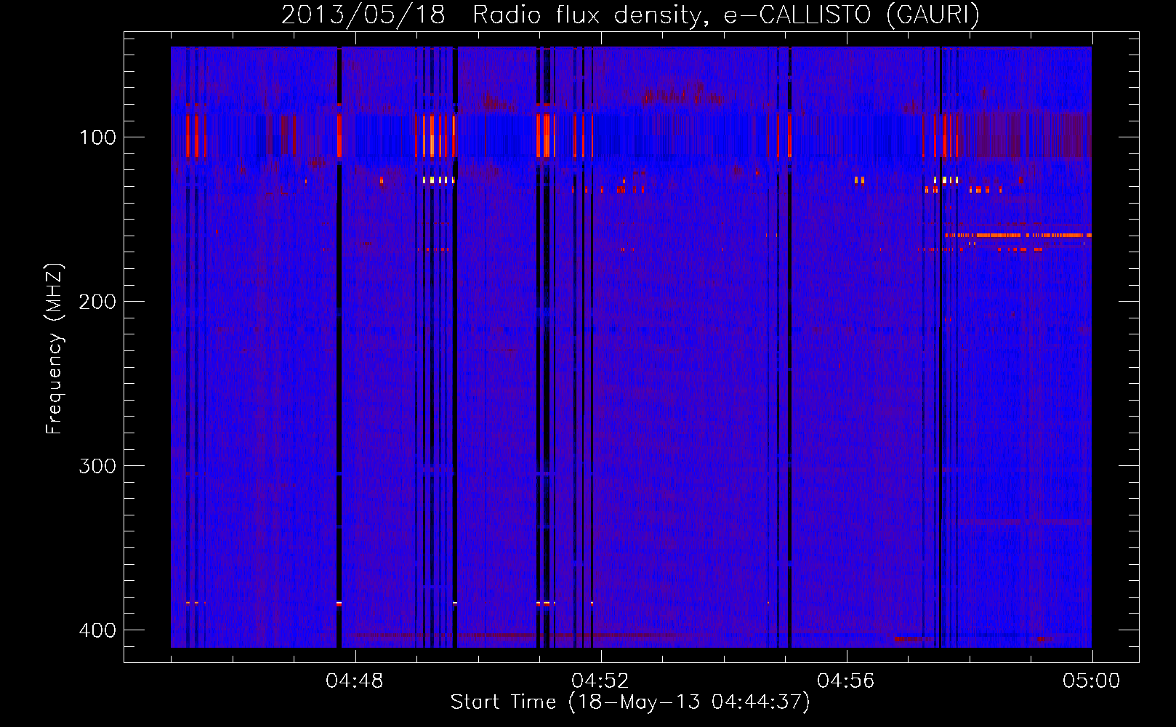Click the 04:52 time tick label

pos(600,681)
